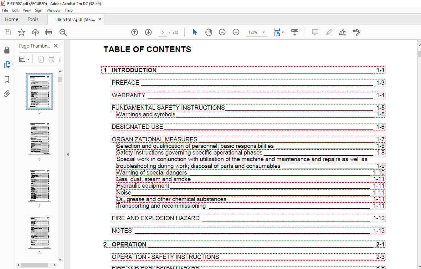This screenshot has width=421, height=269.
Task: Select the arrow Selection tool
Action: [x=195, y=32]
